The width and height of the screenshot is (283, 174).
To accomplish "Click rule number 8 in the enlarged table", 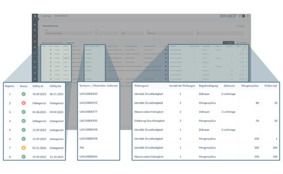I will coord(10,157).
